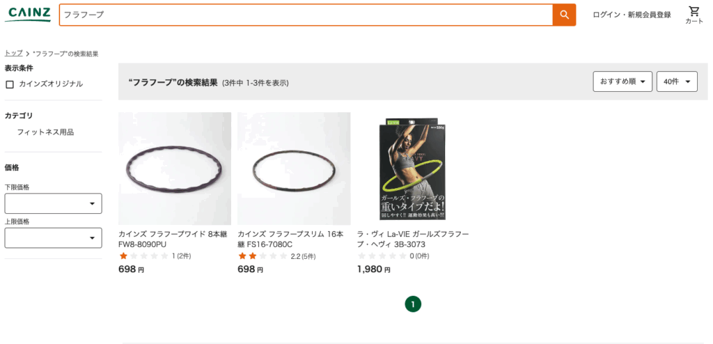Focus the フラフープ search input field
This screenshot has height=344, width=713.
tap(306, 15)
